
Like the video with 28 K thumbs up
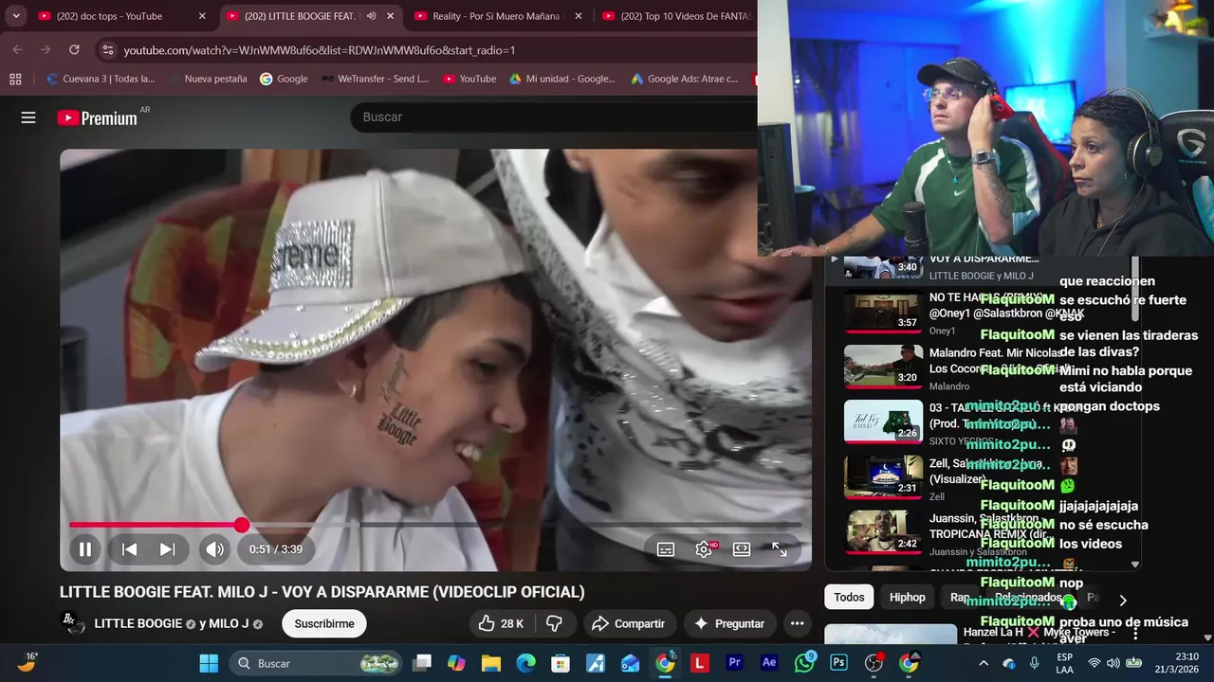tap(501, 623)
